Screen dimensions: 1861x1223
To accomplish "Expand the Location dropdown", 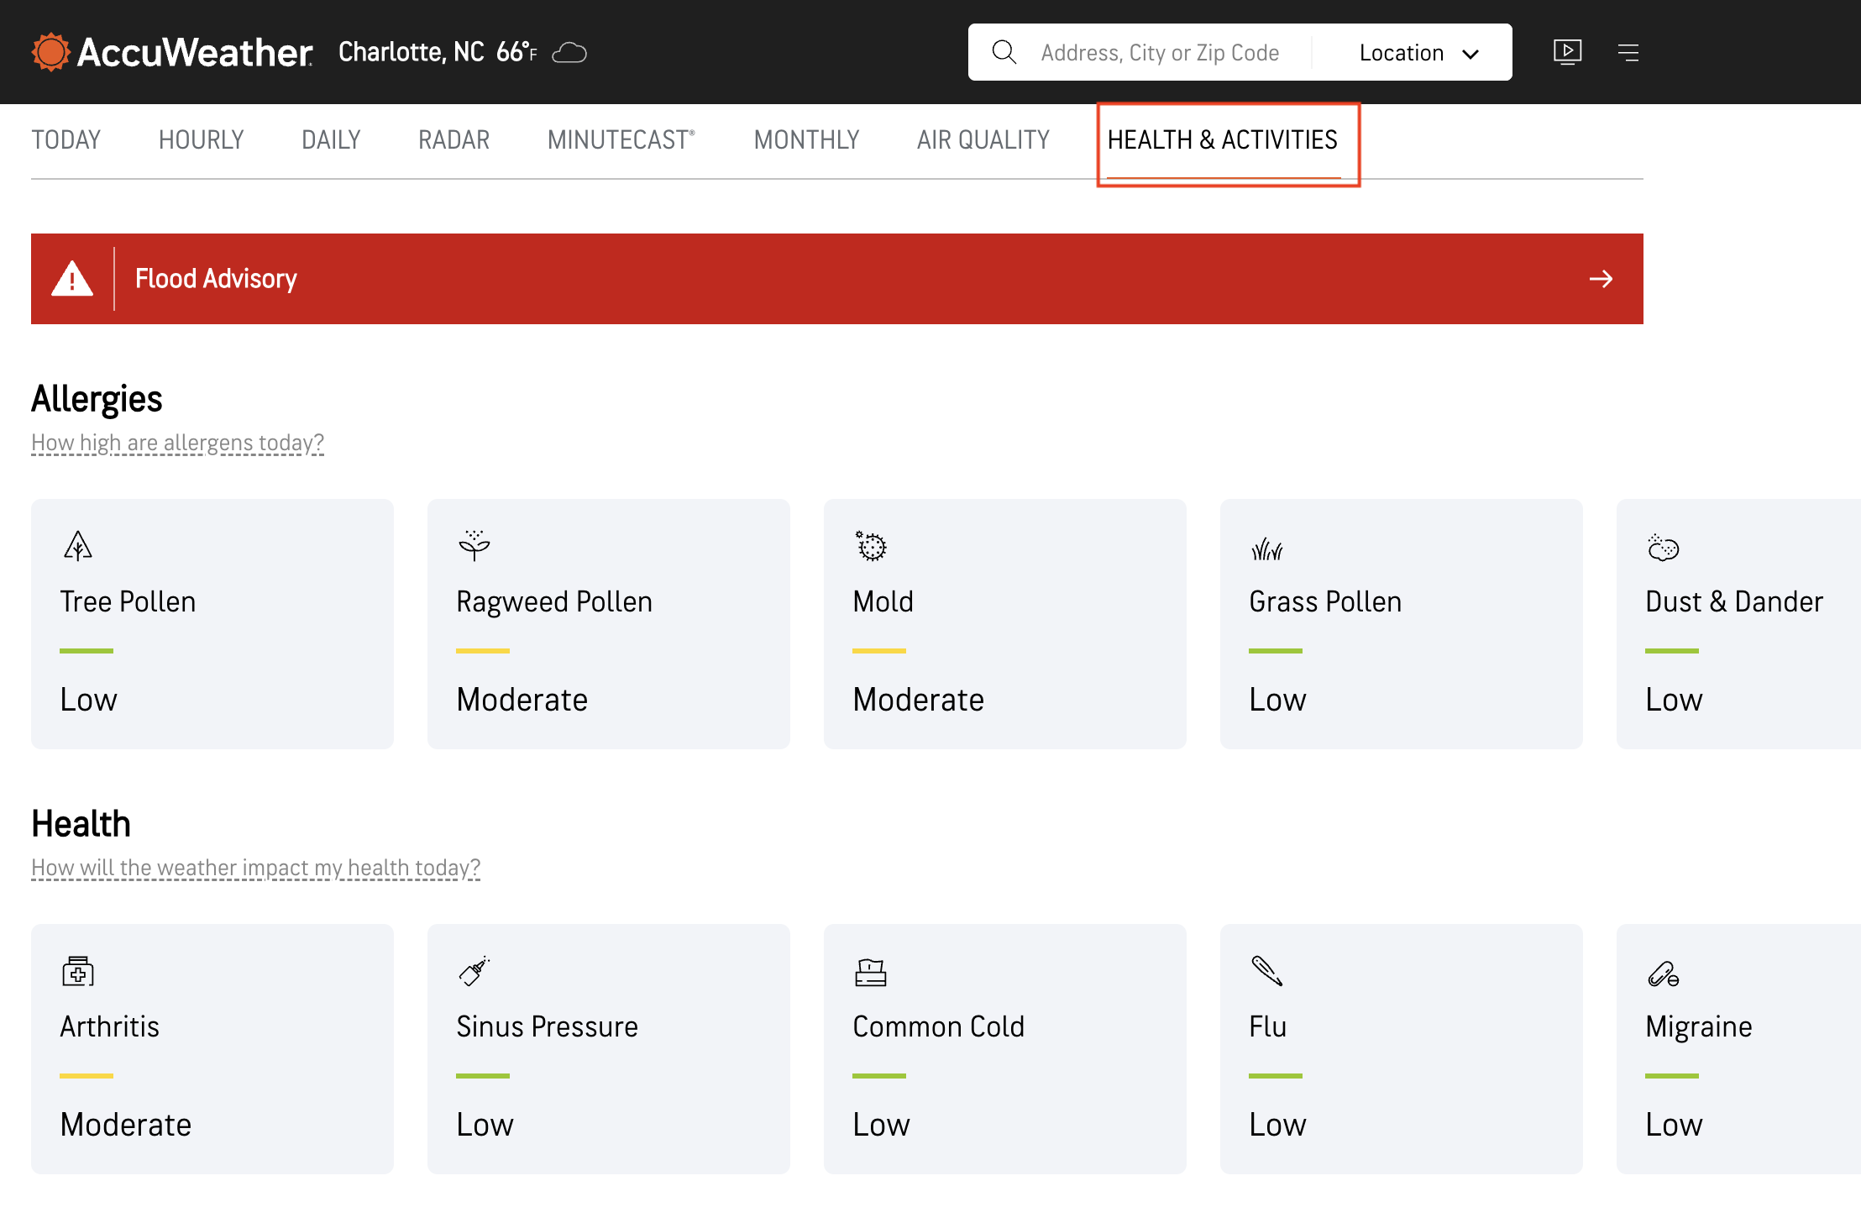I will coord(1418,53).
